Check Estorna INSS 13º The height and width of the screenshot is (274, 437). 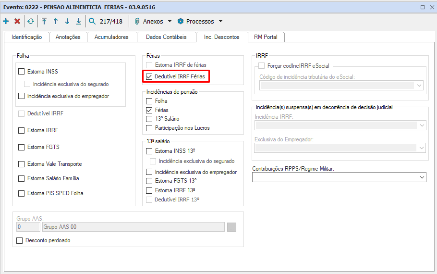click(149, 151)
